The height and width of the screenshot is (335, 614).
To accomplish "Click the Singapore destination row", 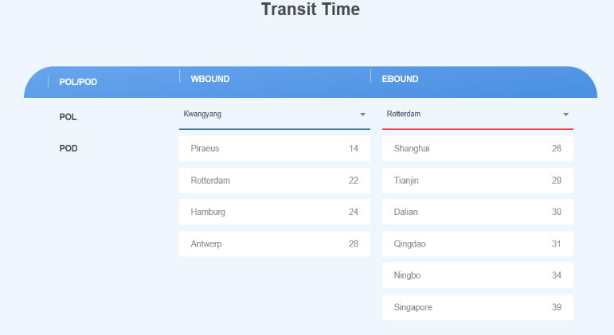I will 478,308.
